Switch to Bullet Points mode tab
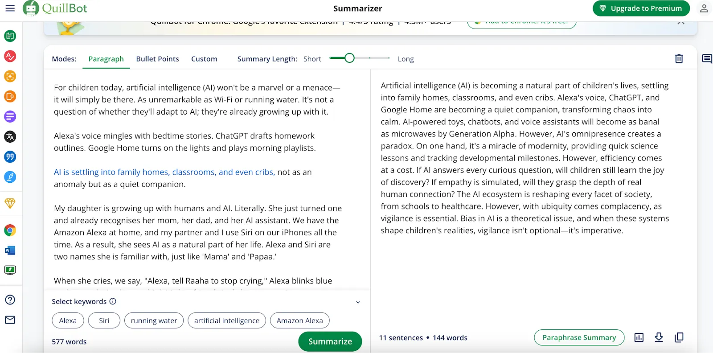Image resolution: width=713 pixels, height=353 pixels. [157, 59]
